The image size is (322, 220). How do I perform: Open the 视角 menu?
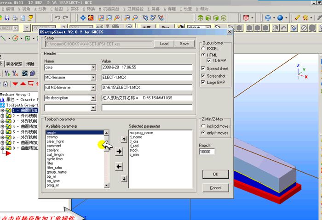point(24,9)
